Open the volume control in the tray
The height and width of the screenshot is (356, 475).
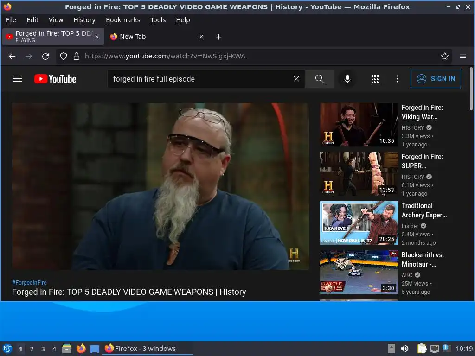click(404, 349)
